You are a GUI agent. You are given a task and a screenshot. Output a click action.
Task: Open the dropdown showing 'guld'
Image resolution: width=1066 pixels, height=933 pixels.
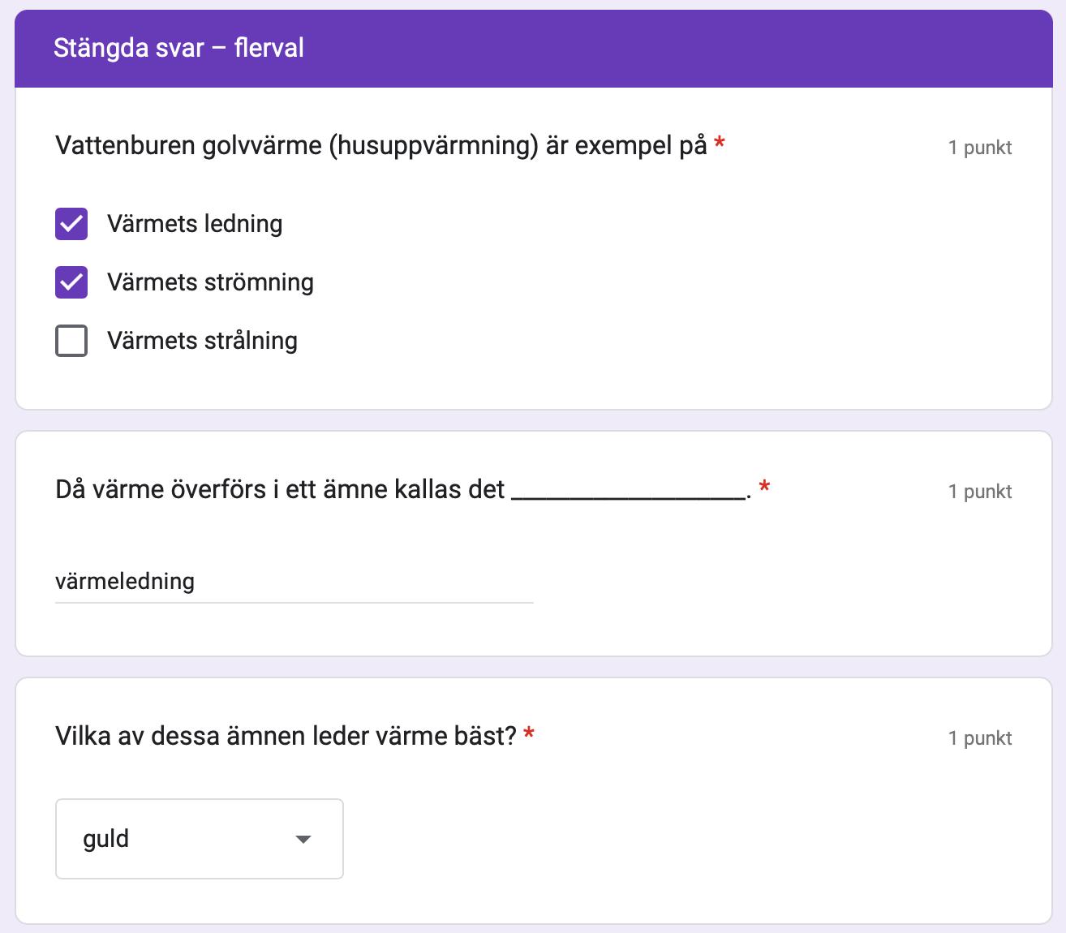199,839
